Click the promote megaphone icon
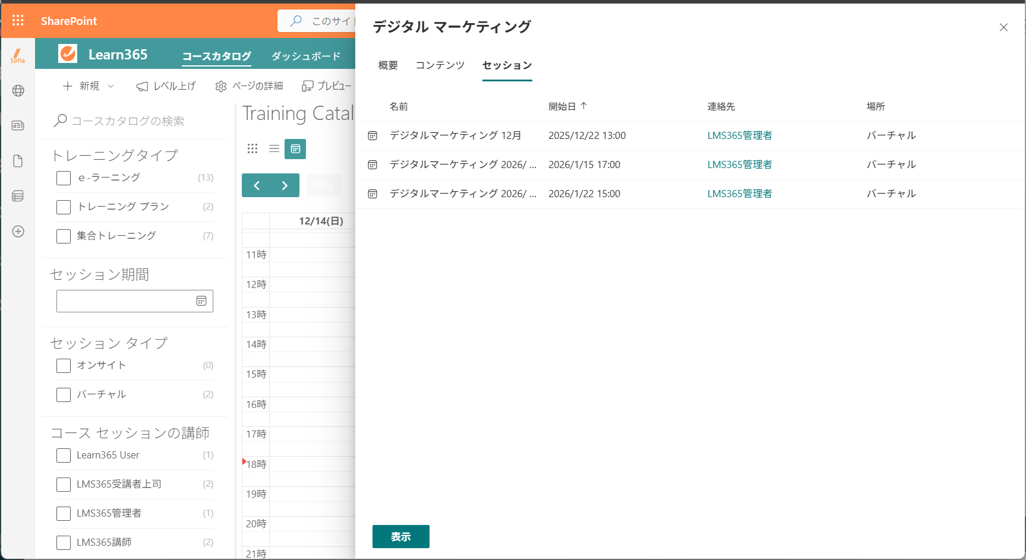 pos(142,87)
